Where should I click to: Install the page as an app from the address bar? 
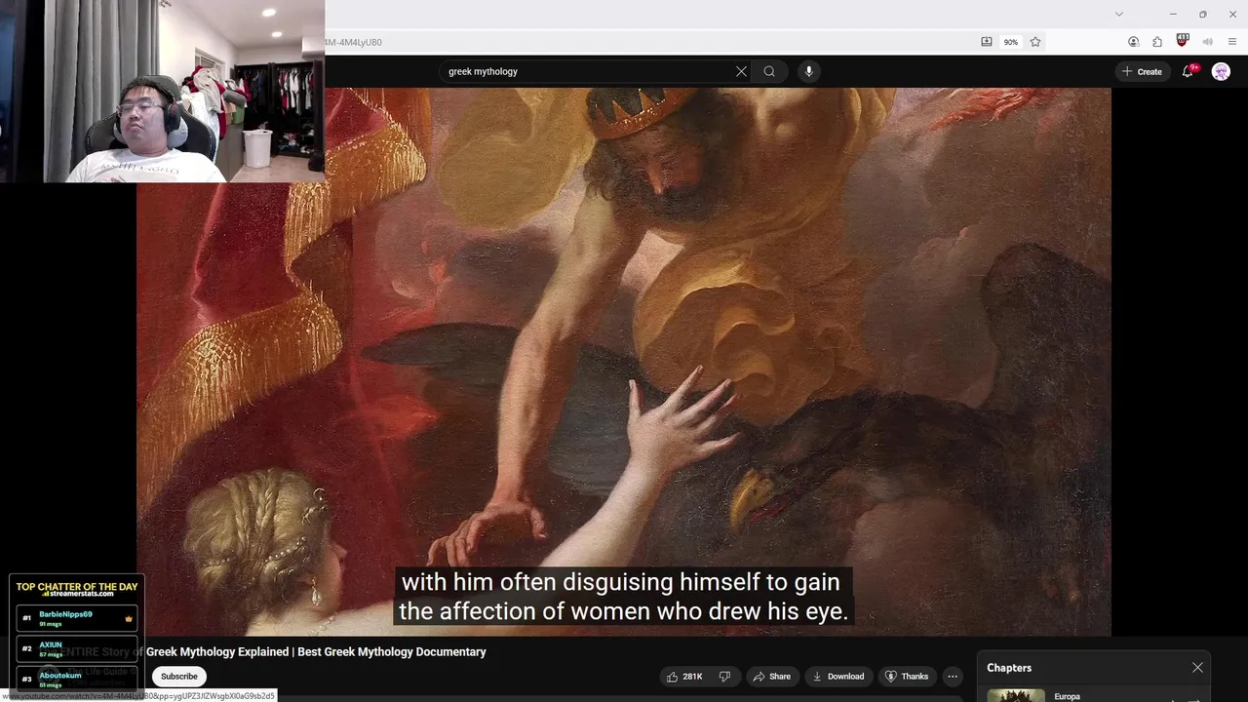pyautogui.click(x=987, y=42)
